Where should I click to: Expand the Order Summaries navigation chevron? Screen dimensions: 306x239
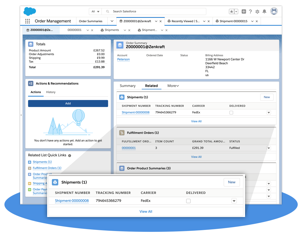click(112, 21)
